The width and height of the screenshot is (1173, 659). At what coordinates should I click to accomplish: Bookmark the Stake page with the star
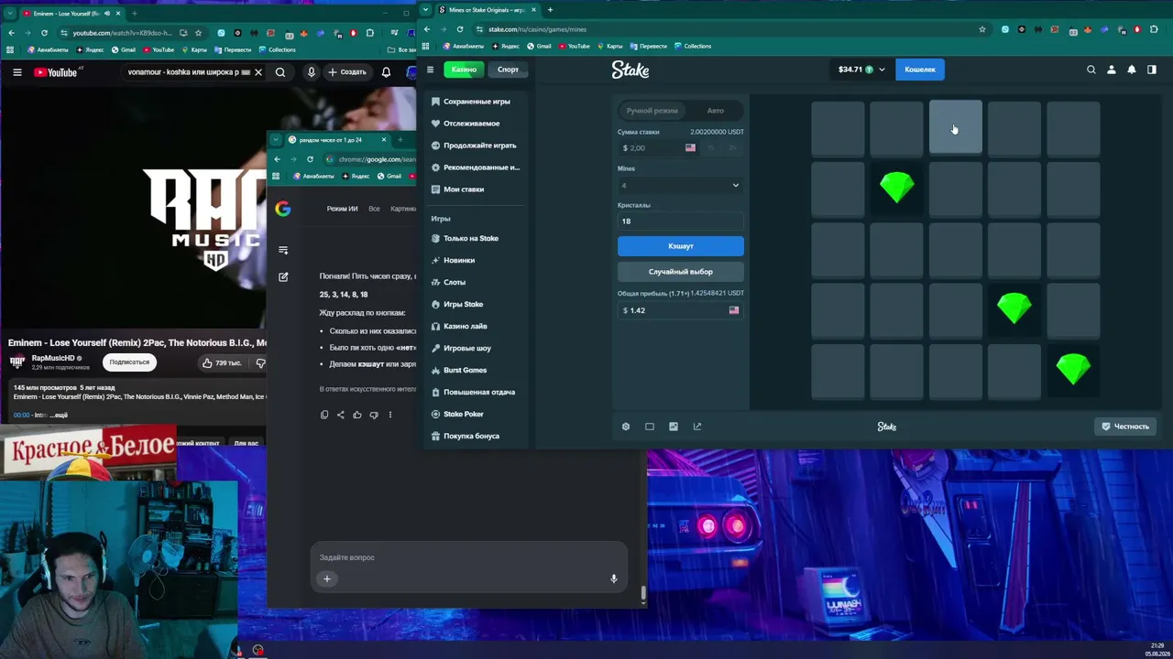point(982,29)
